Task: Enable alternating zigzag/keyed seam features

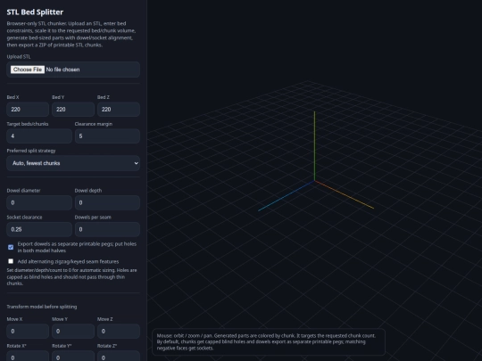Action: (11, 261)
